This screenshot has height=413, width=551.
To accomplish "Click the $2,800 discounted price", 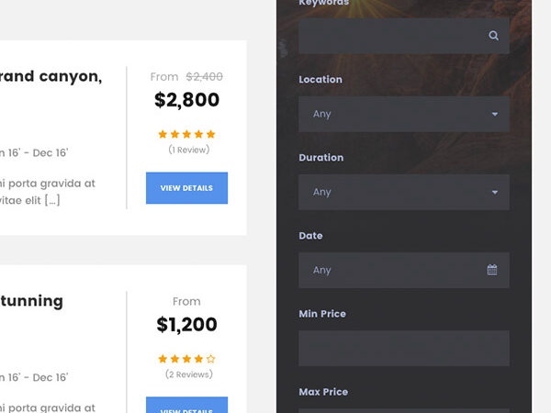I will tap(186, 100).
